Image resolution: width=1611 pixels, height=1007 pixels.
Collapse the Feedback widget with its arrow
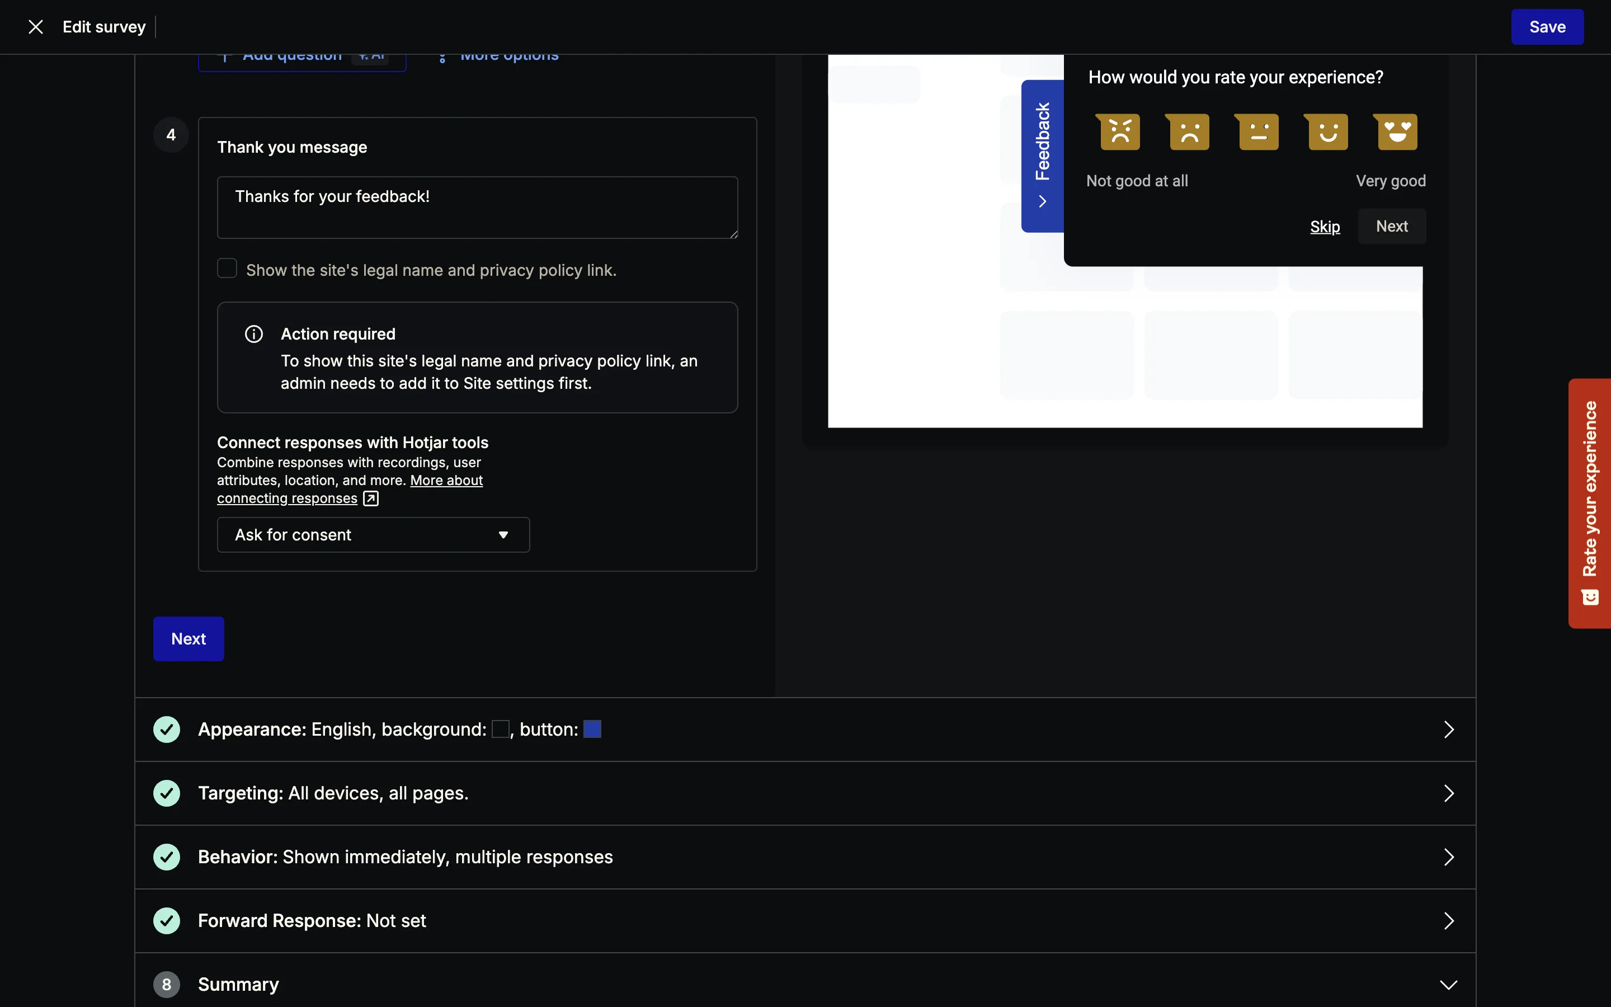click(1043, 201)
